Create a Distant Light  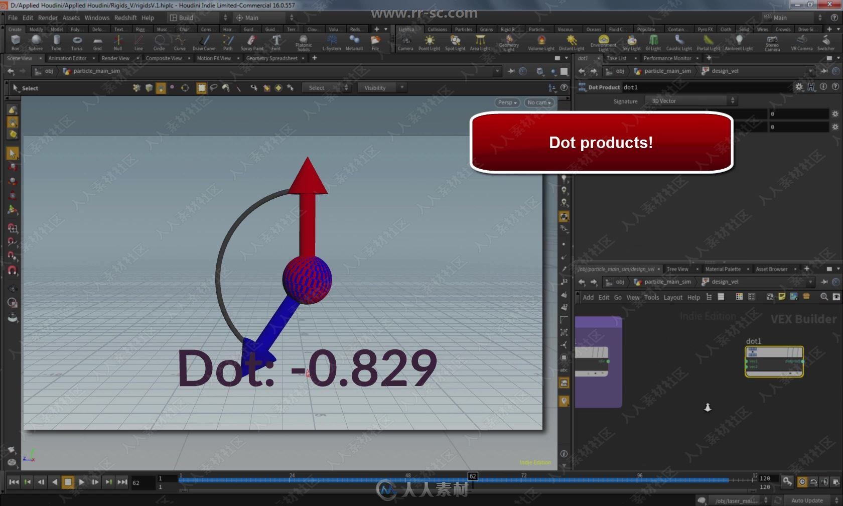572,43
